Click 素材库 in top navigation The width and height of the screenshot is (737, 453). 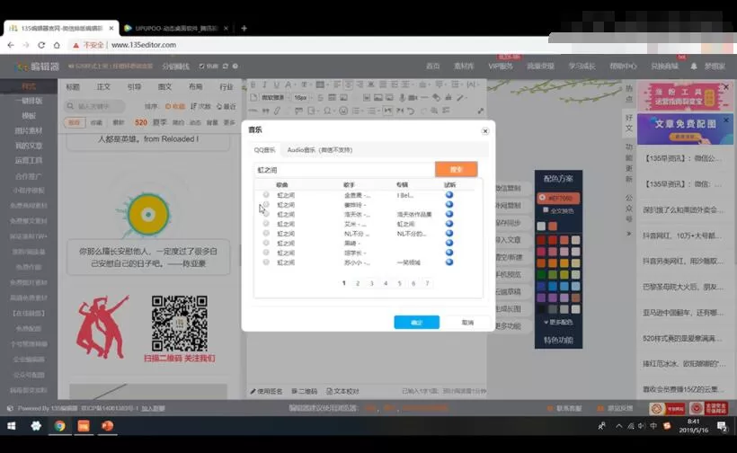tap(464, 67)
